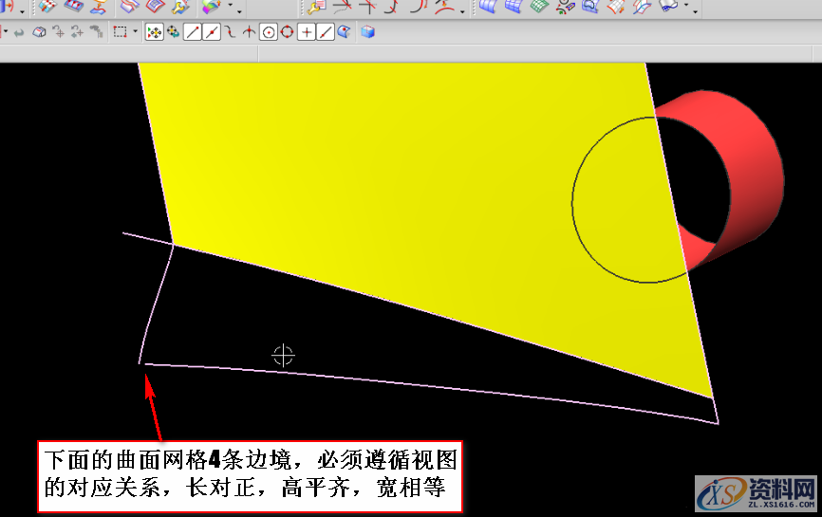
Task: Click the Control Point snap icon
Action: pyautogui.click(x=231, y=32)
